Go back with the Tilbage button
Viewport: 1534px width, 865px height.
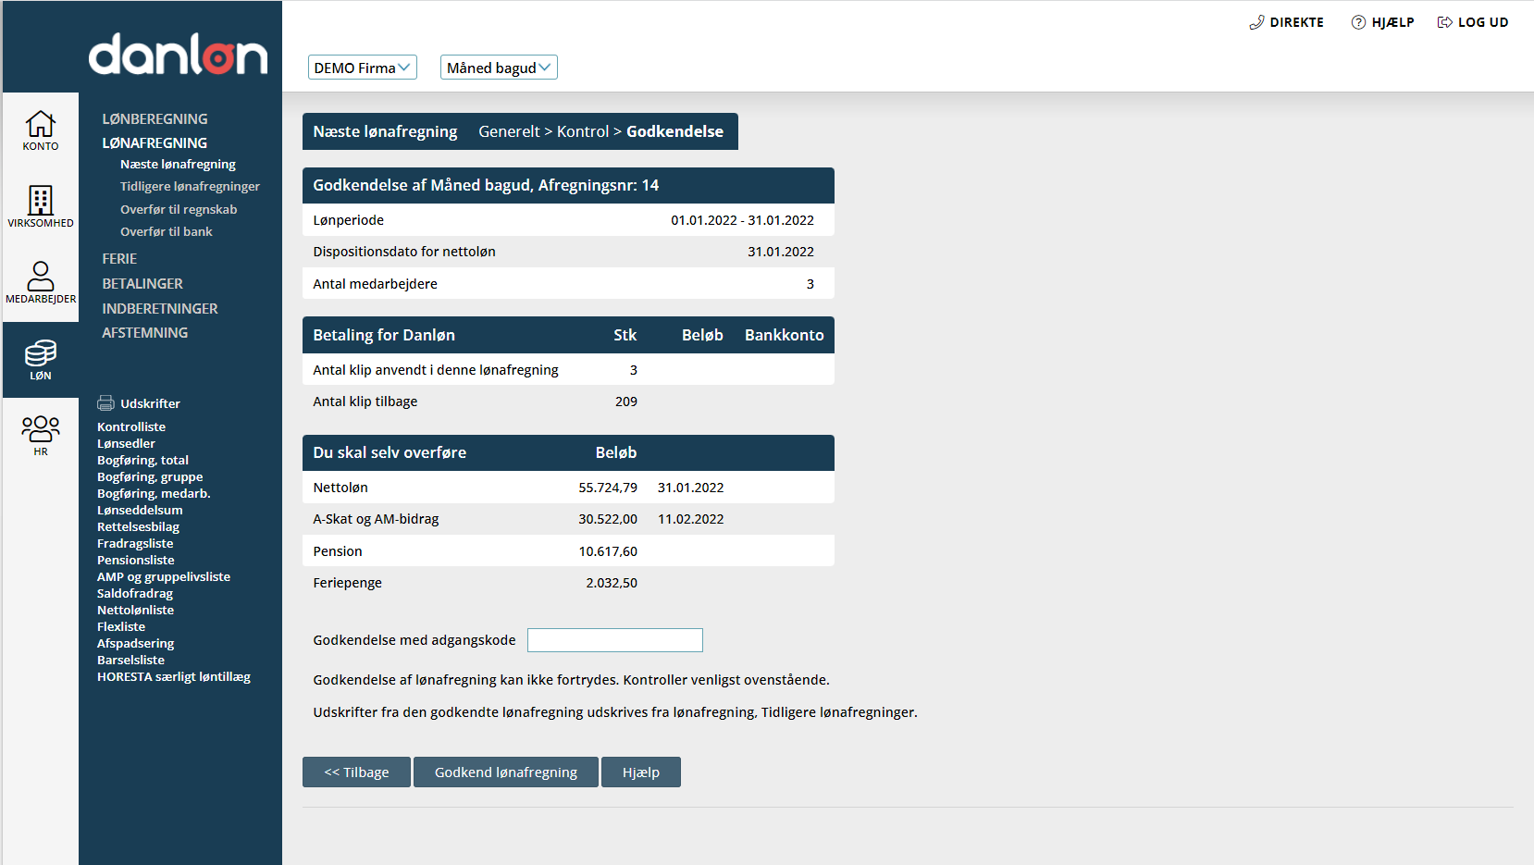click(x=356, y=772)
